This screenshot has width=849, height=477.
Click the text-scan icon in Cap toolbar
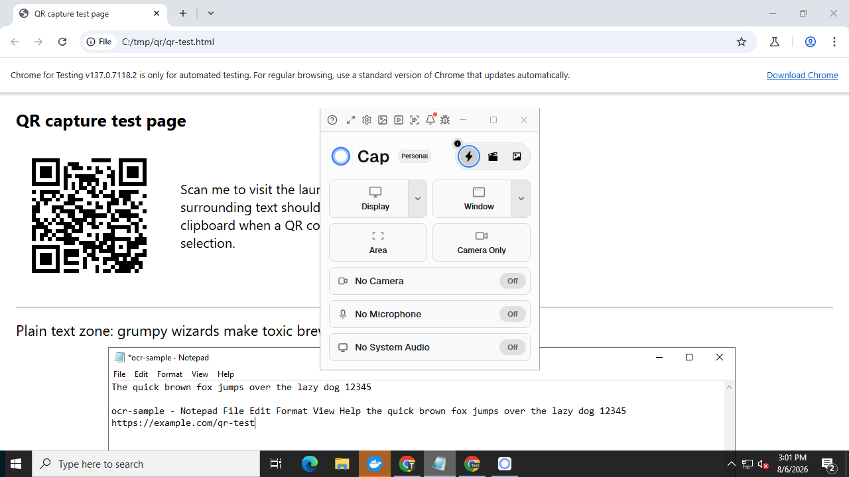415,120
